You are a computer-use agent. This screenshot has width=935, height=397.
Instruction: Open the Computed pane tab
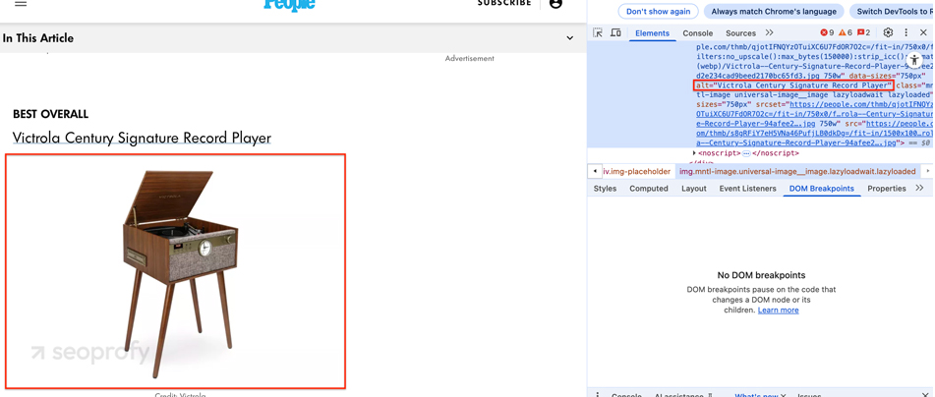649,189
